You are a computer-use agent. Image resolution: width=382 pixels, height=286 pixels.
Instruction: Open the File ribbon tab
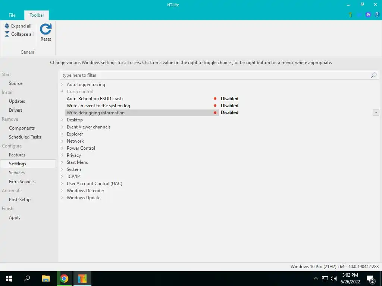click(12, 15)
